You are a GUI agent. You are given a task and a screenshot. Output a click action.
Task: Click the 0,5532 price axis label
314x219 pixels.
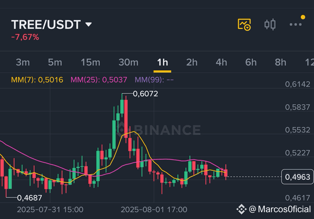click(x=298, y=130)
